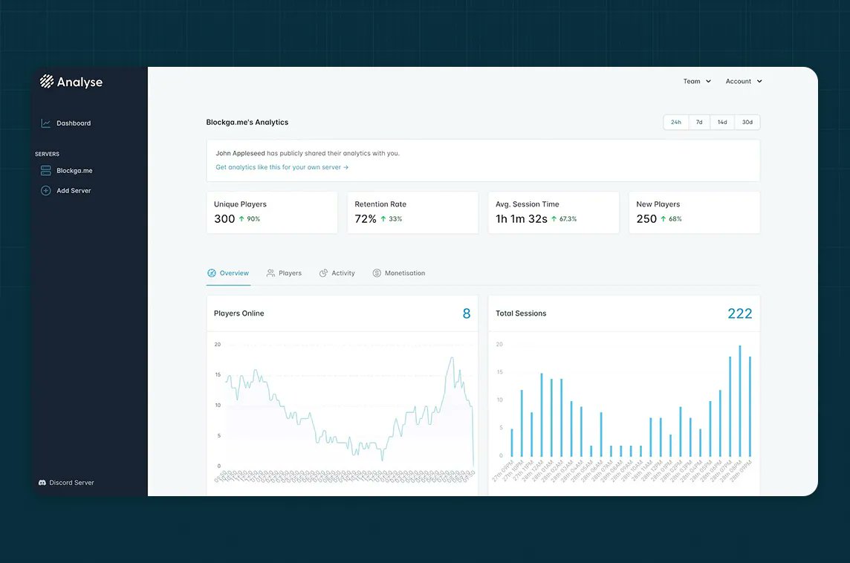Click the Analyse brand name
The width and height of the screenshot is (850, 563).
coord(80,82)
